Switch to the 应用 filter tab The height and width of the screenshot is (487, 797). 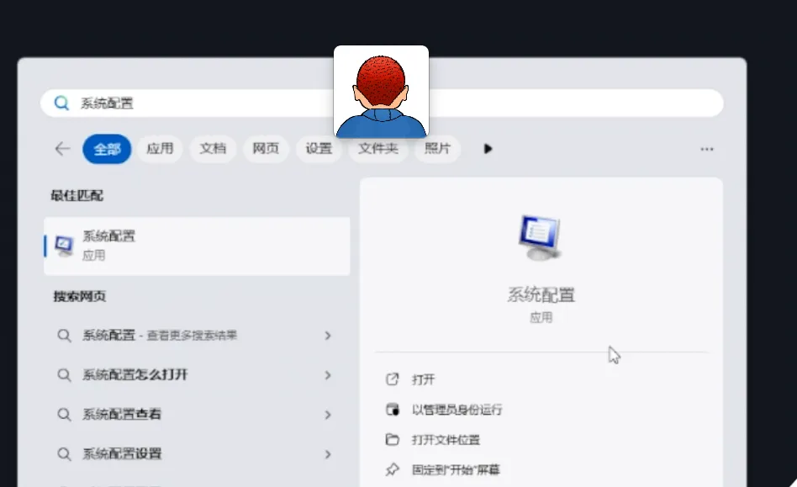160,149
